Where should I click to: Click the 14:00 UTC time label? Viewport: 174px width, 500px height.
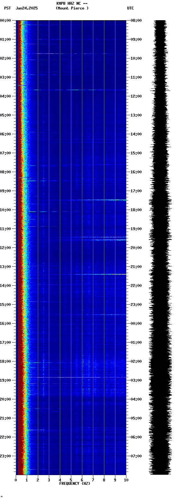[136, 134]
